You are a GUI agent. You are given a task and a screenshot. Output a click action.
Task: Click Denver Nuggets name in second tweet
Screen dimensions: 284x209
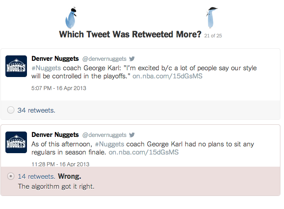pyautogui.click(x=55, y=135)
